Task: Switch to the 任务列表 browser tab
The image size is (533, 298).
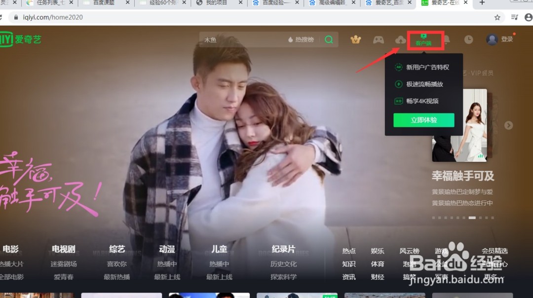Action: coord(50,3)
